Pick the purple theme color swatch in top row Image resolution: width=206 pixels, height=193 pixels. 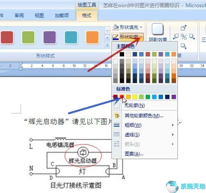click(161, 54)
